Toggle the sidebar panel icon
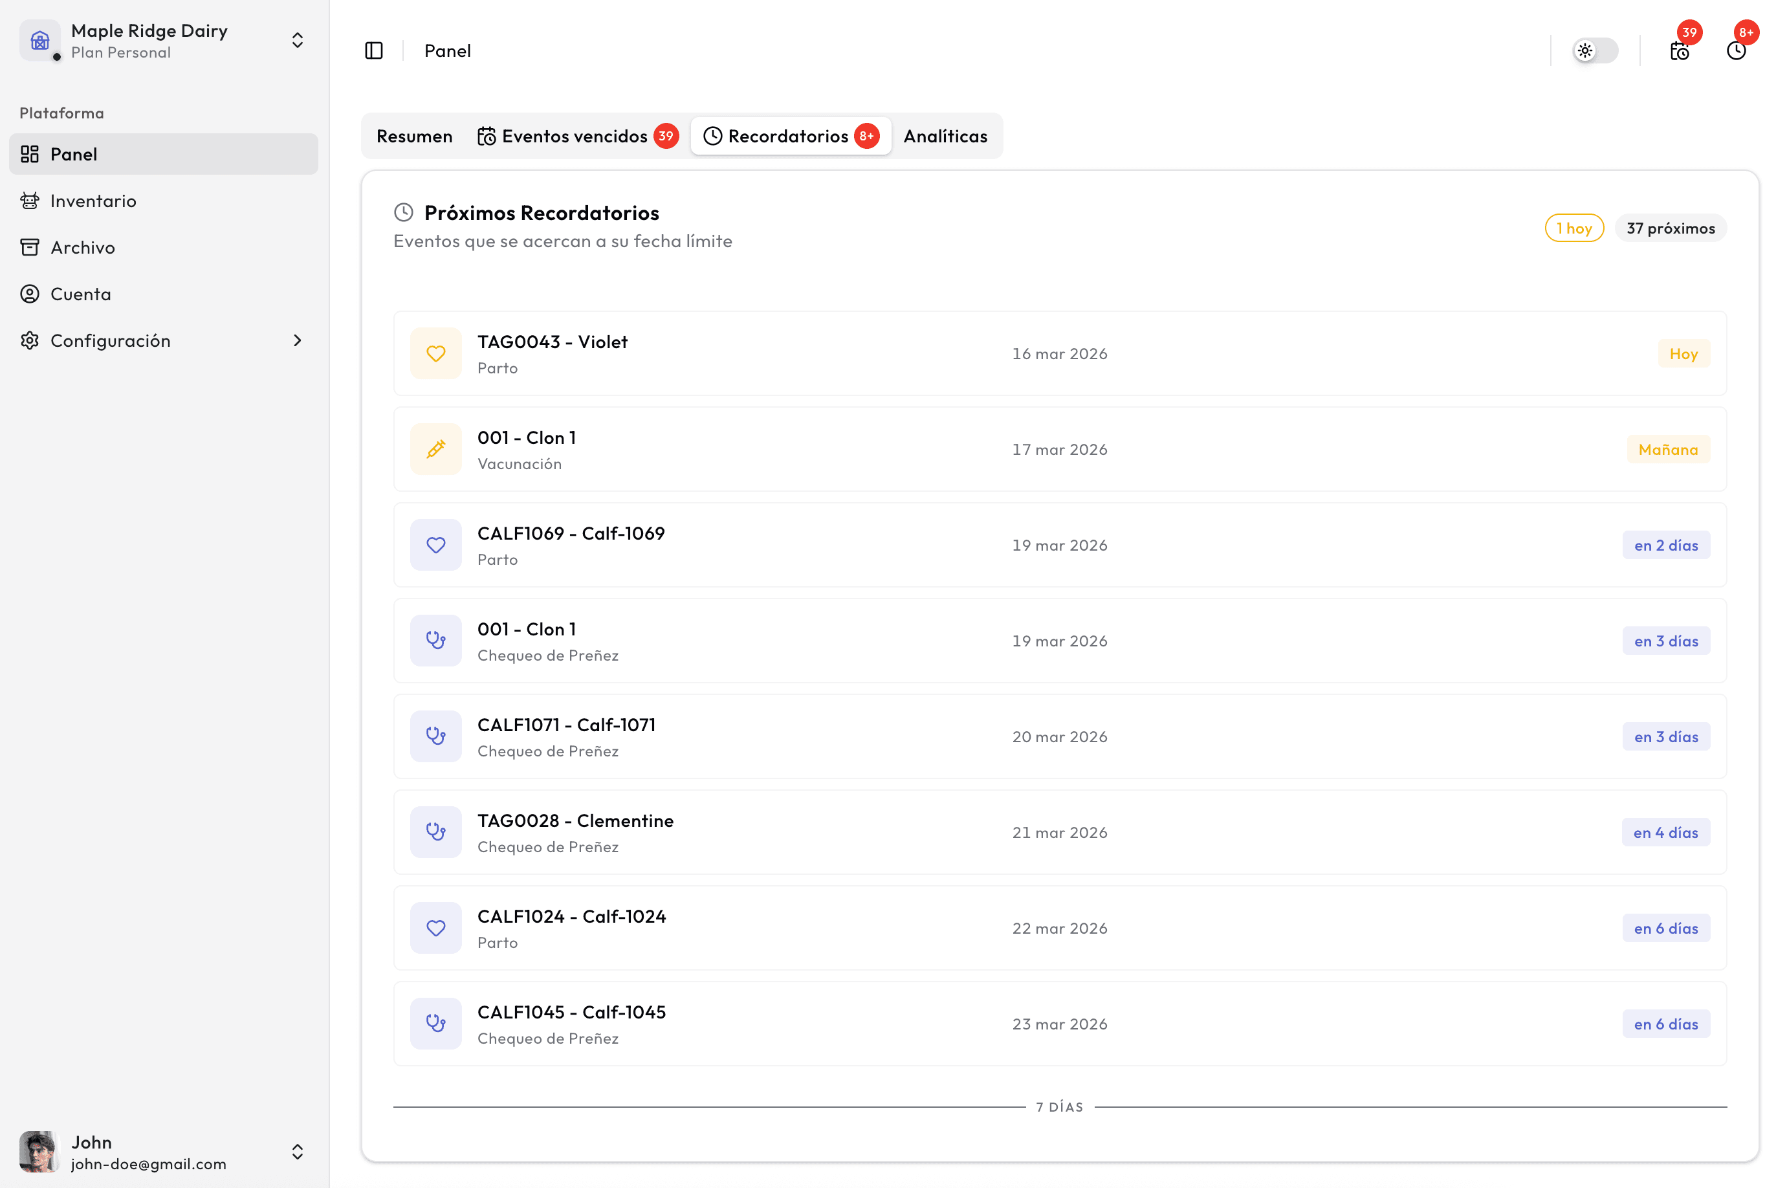The image size is (1787, 1188). (x=373, y=50)
